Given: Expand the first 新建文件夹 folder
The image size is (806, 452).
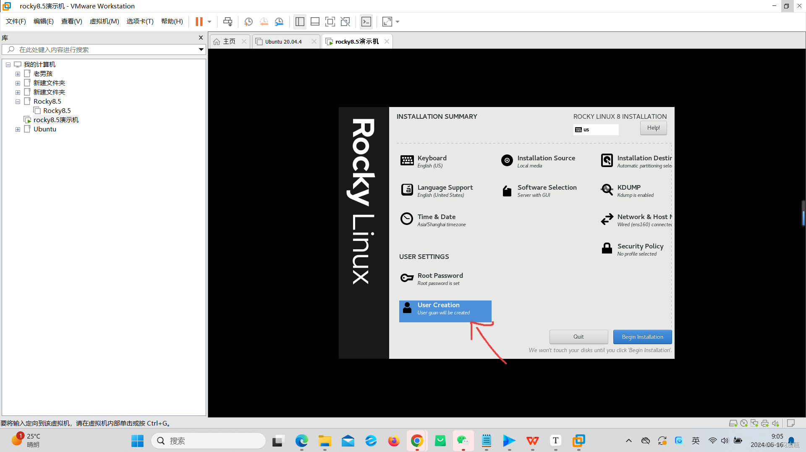Looking at the screenshot, I should [x=18, y=83].
